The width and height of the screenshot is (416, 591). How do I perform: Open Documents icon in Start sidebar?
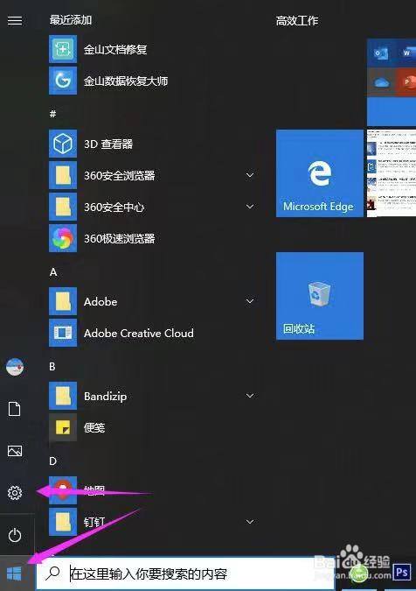click(15, 409)
